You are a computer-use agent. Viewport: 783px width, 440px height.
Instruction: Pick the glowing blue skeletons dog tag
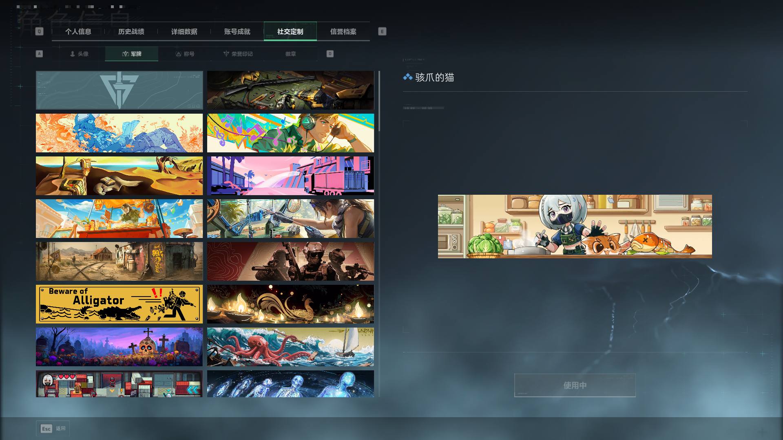290,383
